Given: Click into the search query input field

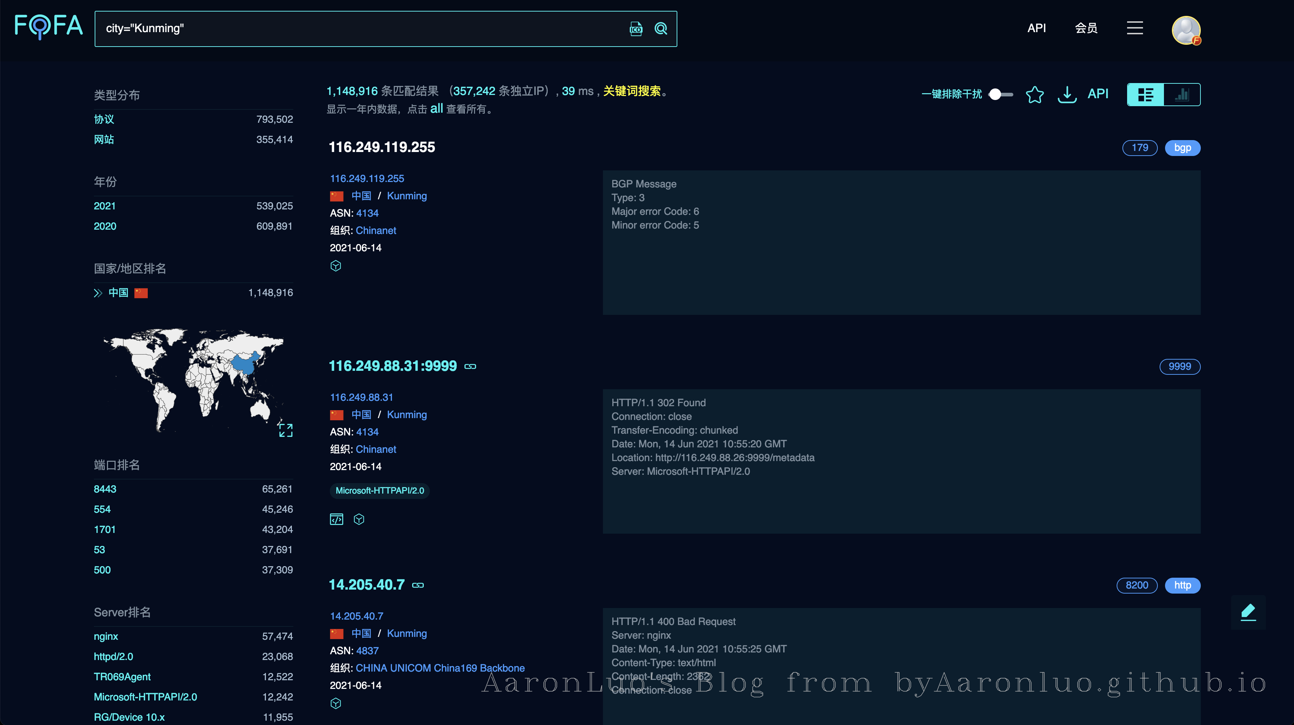Looking at the screenshot, I should [x=351, y=29].
